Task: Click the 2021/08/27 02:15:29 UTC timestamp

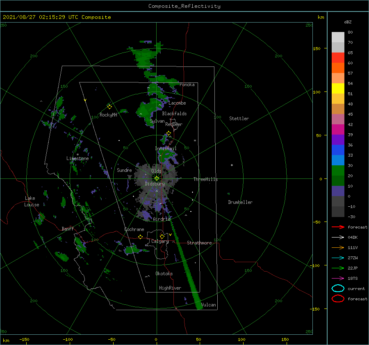Action: click(x=57, y=17)
